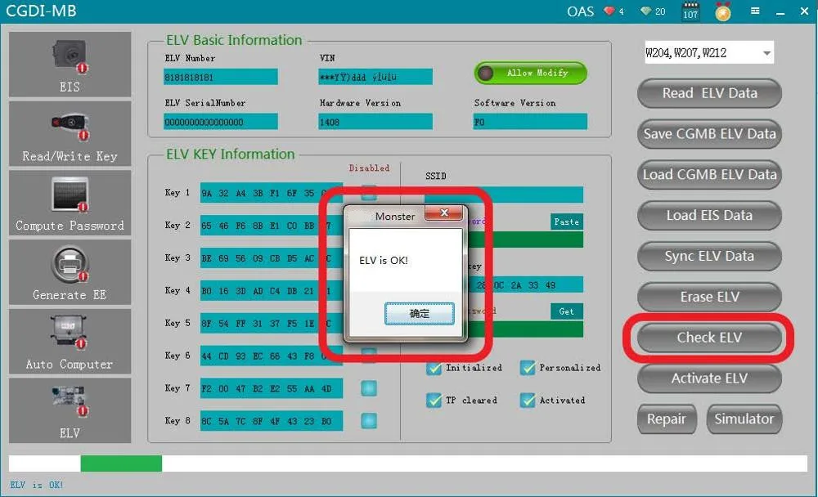This screenshot has width=818, height=497.
Task: Click the OAS label in title bar
Action: coord(580,11)
